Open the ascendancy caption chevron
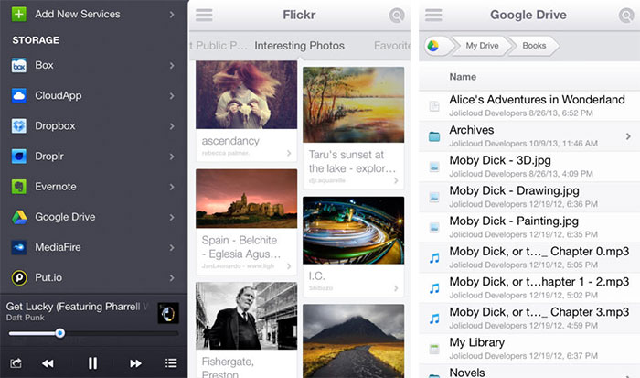Viewport: 640px width, 378px height. coord(289,153)
